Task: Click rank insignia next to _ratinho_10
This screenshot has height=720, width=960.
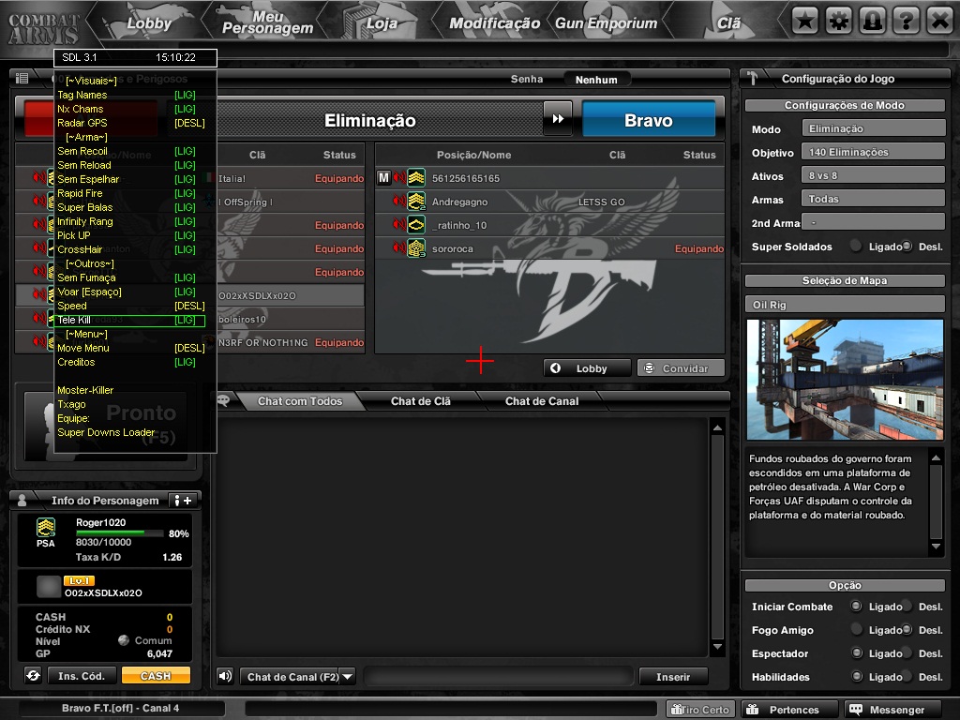Action: 416,225
